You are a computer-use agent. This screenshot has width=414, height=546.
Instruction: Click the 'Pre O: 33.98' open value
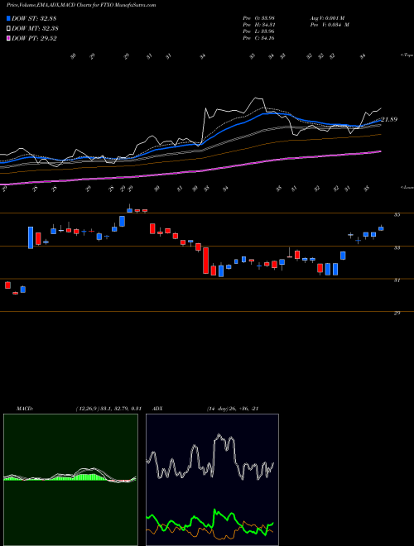pyautogui.click(x=258, y=17)
